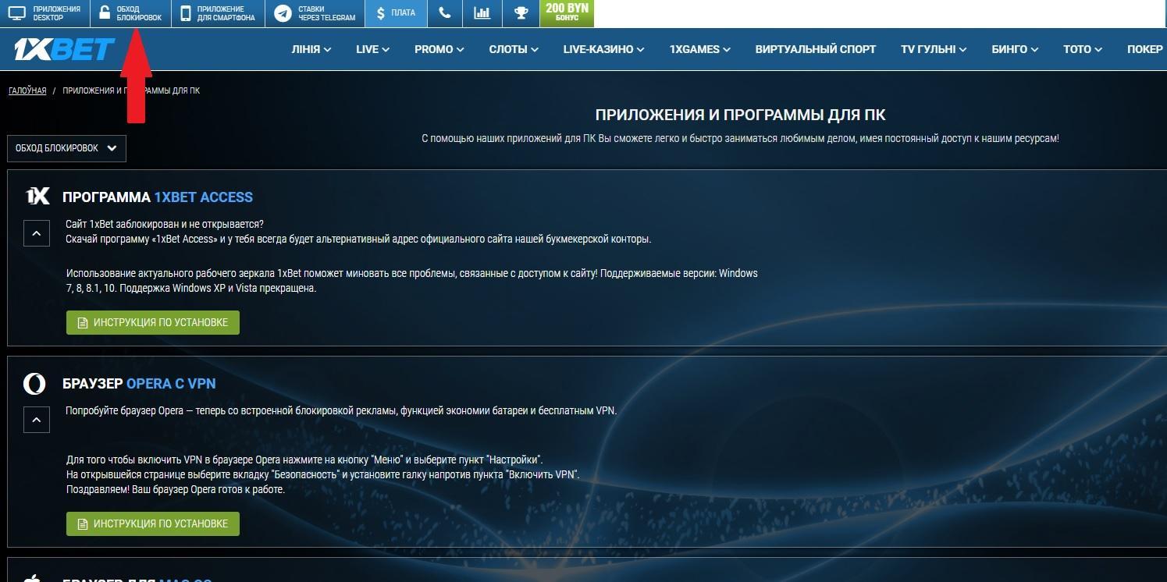Collapse the 1xBet Access program section
The height and width of the screenshot is (582, 1167).
pos(37,232)
